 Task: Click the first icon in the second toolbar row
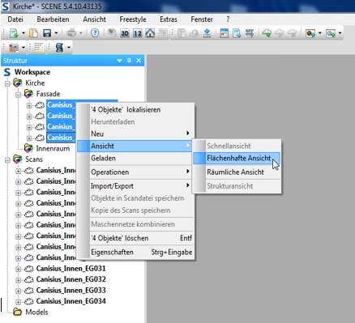14,48
